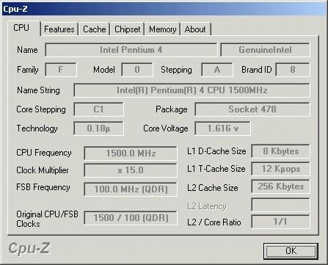Click the Name field showing Intel Pentium 4

131,50
